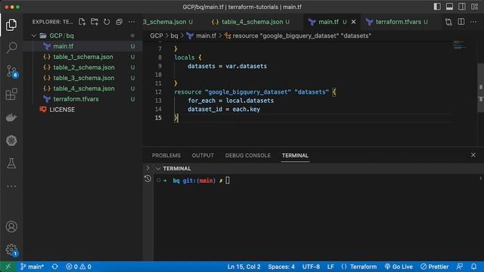The image size is (484, 272).
Task: Open Source Control view with badge
Action: [x=12, y=71]
